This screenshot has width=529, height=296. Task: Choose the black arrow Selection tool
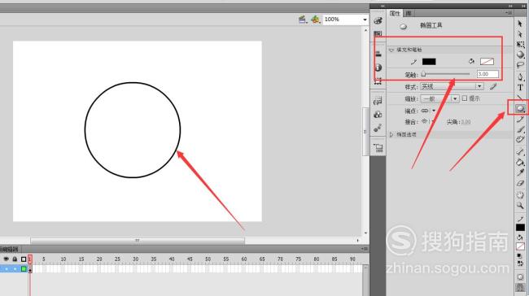point(520,24)
